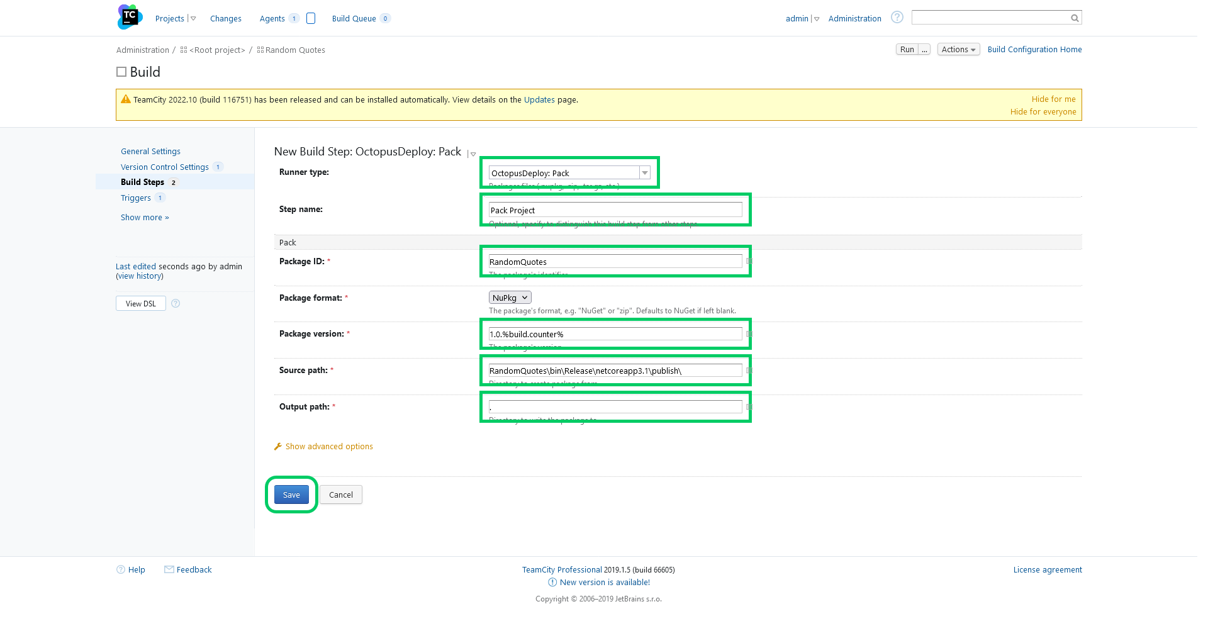Screen dimensions: 1208x626
Task: Click the Help link in footer
Action: (137, 569)
